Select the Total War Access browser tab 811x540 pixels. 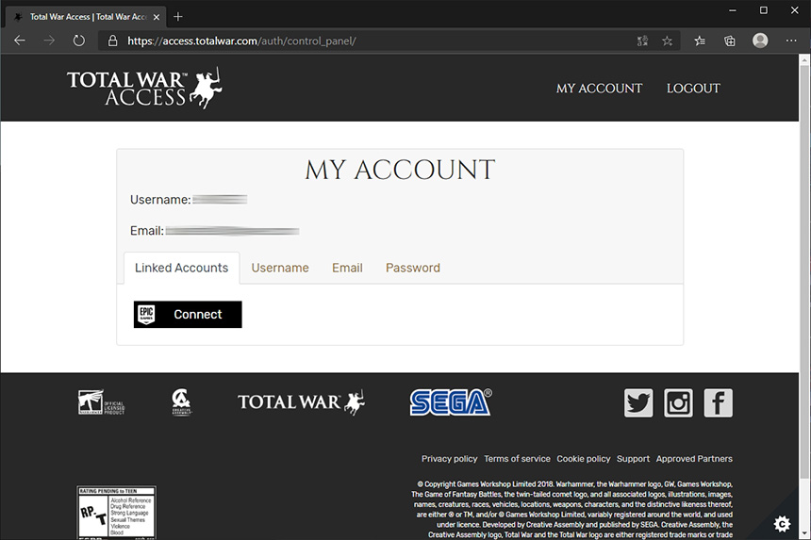(86, 17)
